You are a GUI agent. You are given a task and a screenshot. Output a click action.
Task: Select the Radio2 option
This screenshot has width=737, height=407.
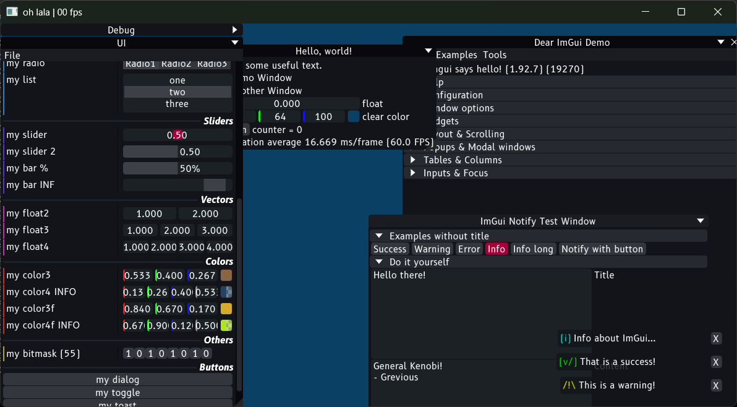[x=176, y=64]
